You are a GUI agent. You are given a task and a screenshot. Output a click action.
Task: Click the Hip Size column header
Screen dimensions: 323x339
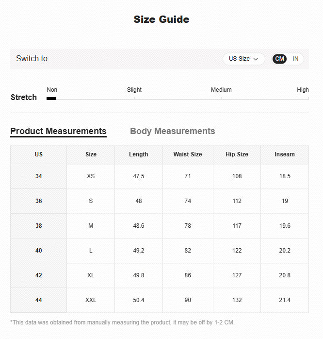tap(237, 154)
